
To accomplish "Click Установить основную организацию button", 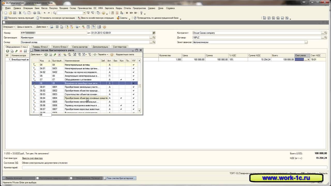I will (x=56, y=18).
